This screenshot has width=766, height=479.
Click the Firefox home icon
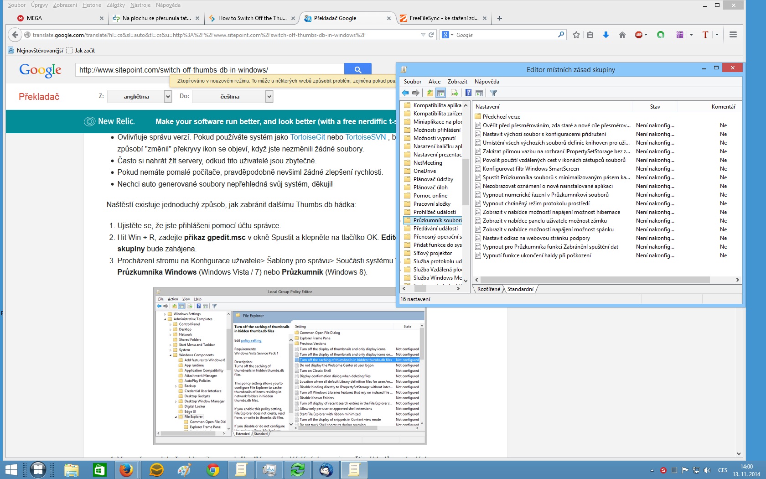point(622,35)
